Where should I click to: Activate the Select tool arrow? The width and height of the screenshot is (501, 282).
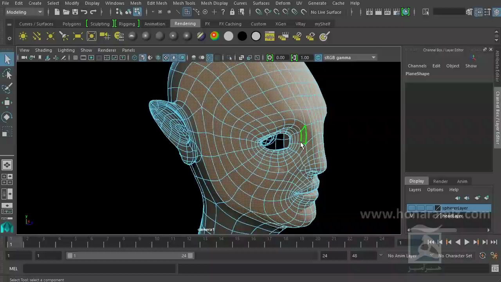[7, 60]
